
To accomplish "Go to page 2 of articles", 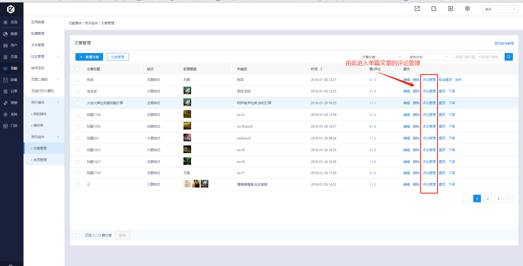I will point(487,198).
